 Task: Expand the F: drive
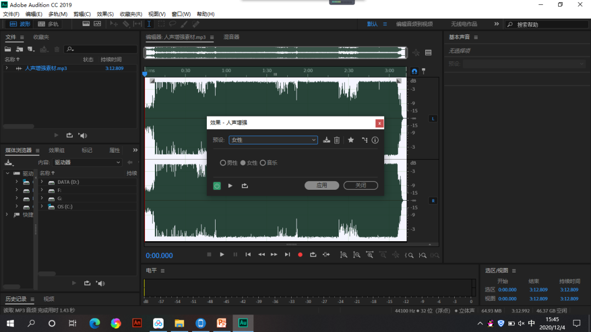42,190
